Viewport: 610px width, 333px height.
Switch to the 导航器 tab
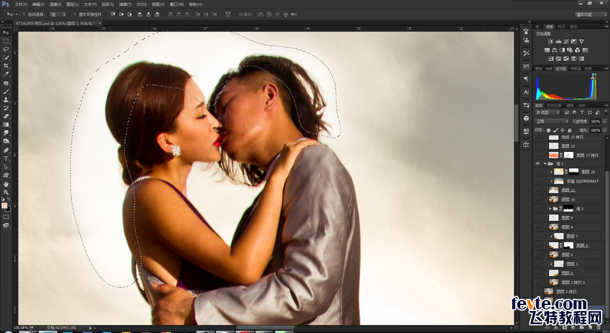tap(575, 68)
